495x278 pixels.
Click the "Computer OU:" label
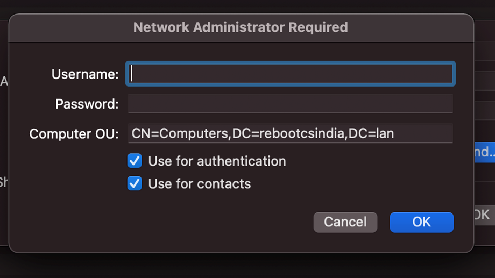click(x=74, y=133)
